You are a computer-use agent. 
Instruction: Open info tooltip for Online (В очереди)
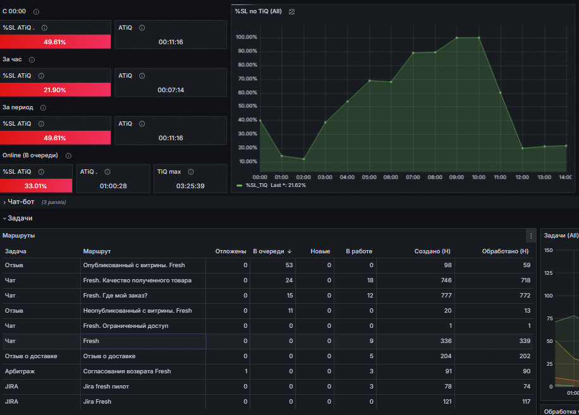pyautogui.click(x=68, y=155)
